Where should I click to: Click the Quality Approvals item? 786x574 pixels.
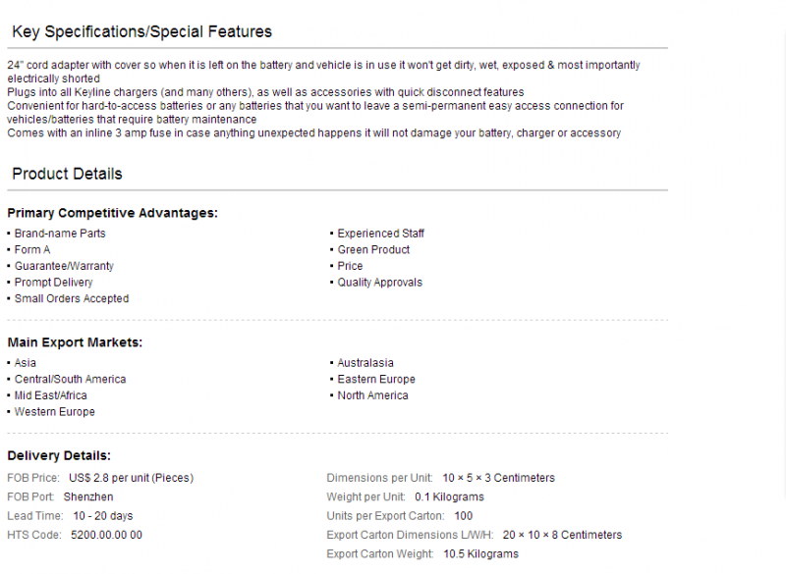click(x=380, y=283)
